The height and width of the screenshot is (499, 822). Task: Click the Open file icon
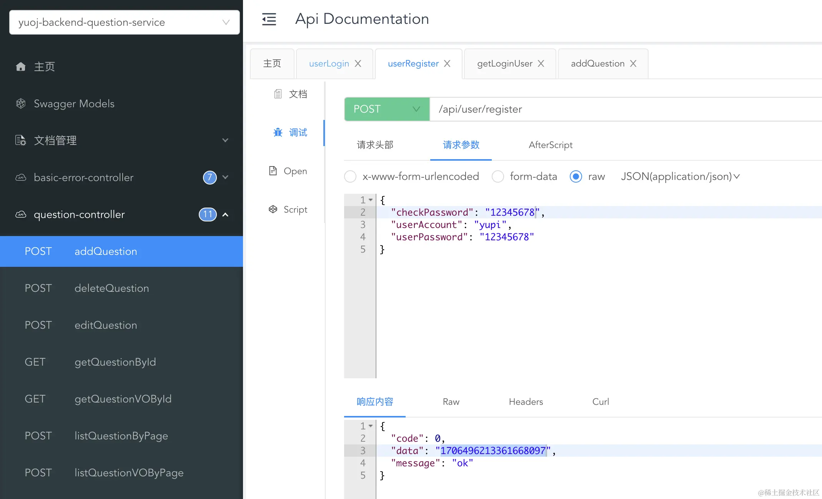point(273,171)
